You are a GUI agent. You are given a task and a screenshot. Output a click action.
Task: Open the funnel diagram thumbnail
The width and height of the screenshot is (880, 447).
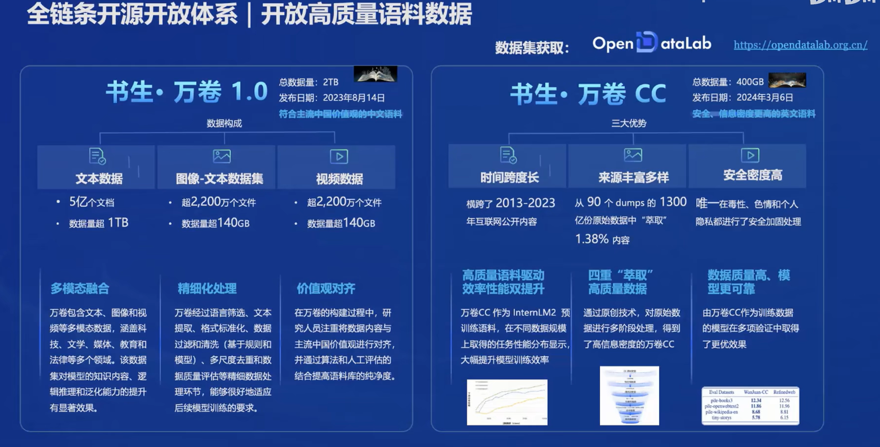[x=629, y=395]
